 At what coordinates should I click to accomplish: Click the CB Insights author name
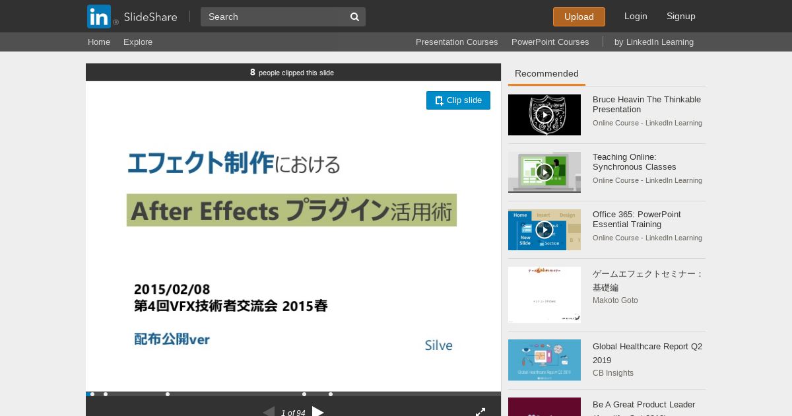(613, 373)
